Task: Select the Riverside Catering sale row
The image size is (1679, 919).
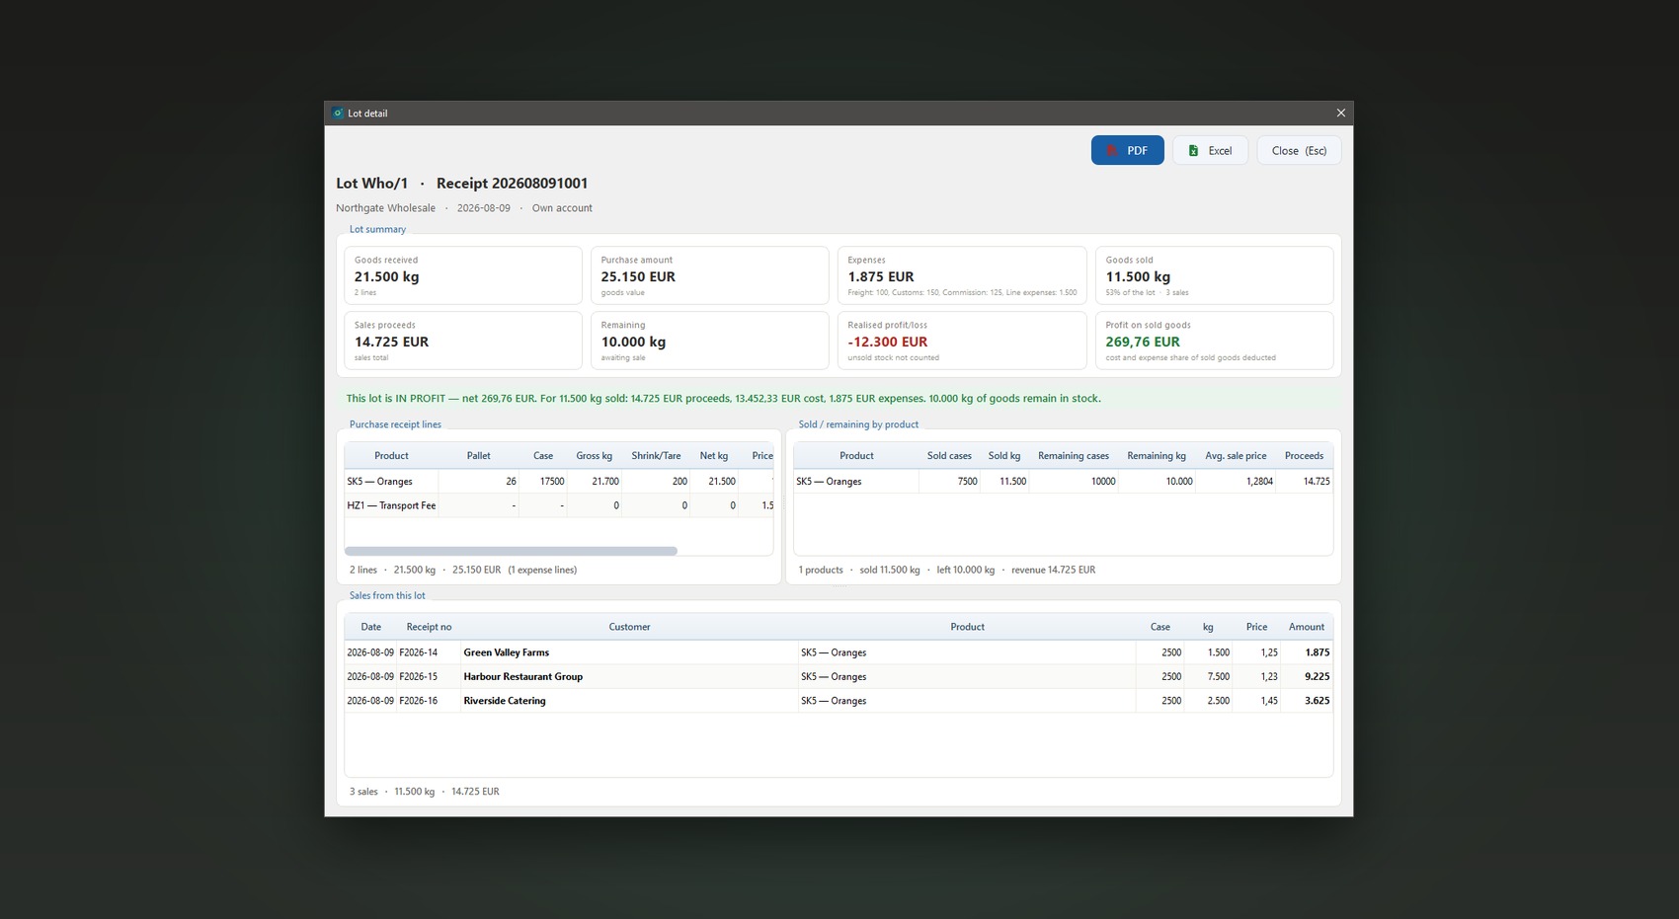Action: [x=839, y=701]
